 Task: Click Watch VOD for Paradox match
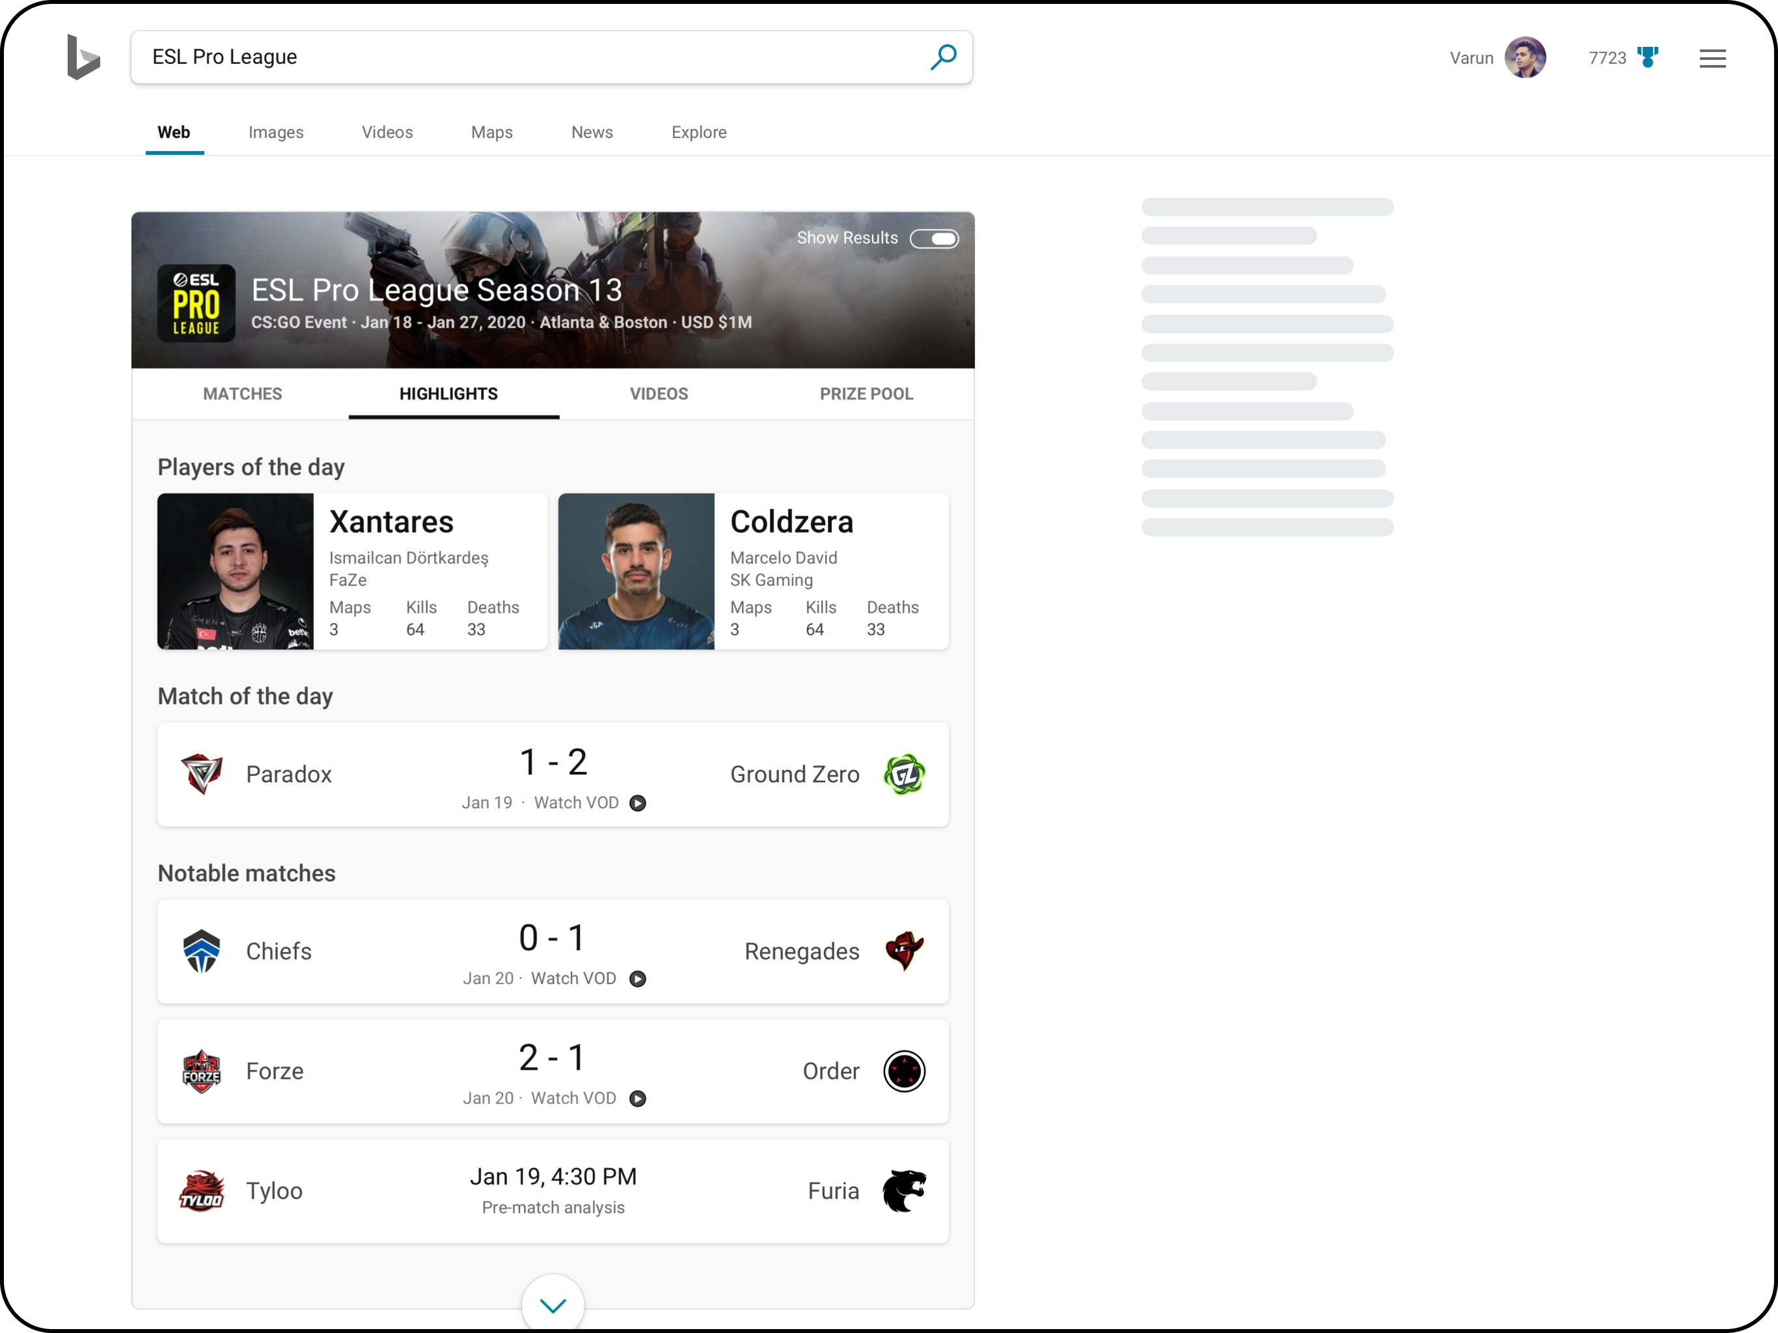575,803
